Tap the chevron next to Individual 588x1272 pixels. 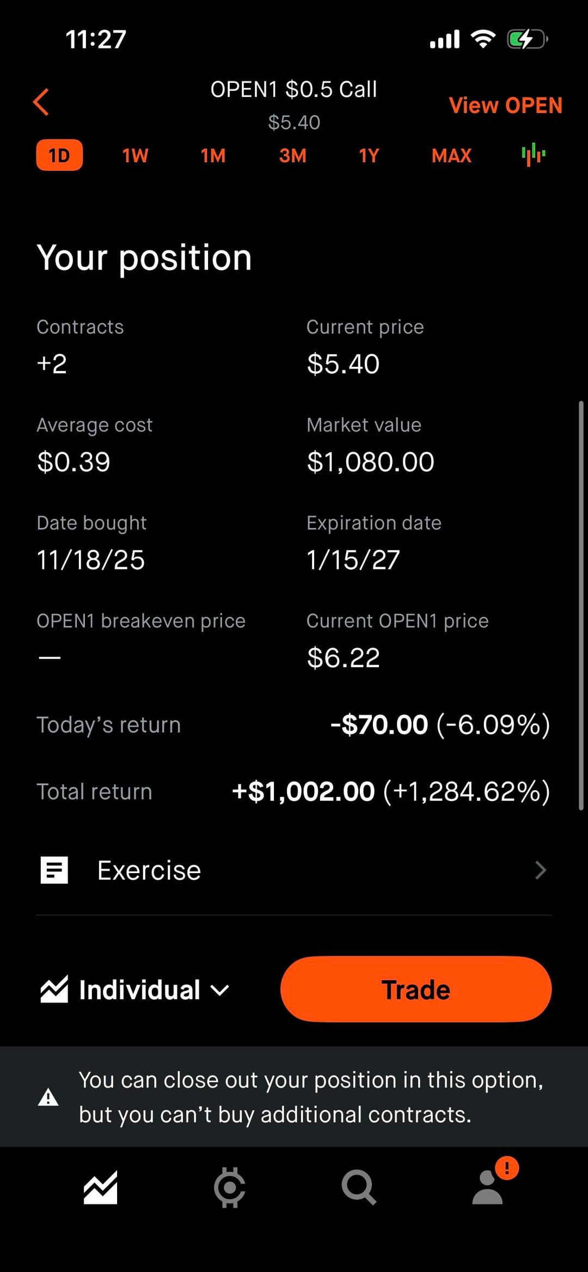pos(219,990)
